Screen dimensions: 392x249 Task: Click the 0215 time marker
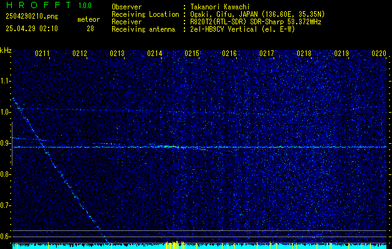[x=192, y=54]
